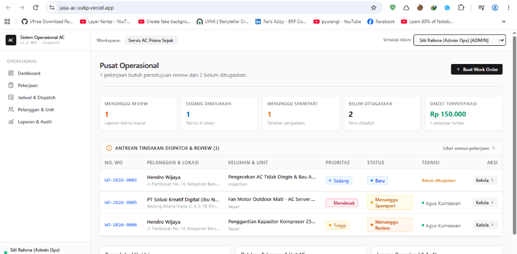Click Fan Motor Outdoor Mati complaint text
The width and height of the screenshot is (517, 254).
[x=272, y=200]
